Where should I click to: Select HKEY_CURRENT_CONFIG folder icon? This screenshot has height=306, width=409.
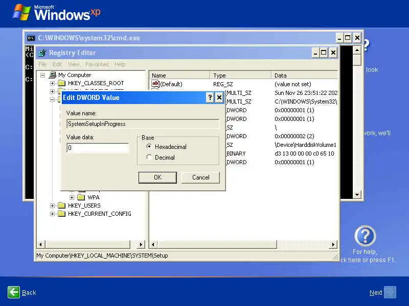tap(61, 214)
